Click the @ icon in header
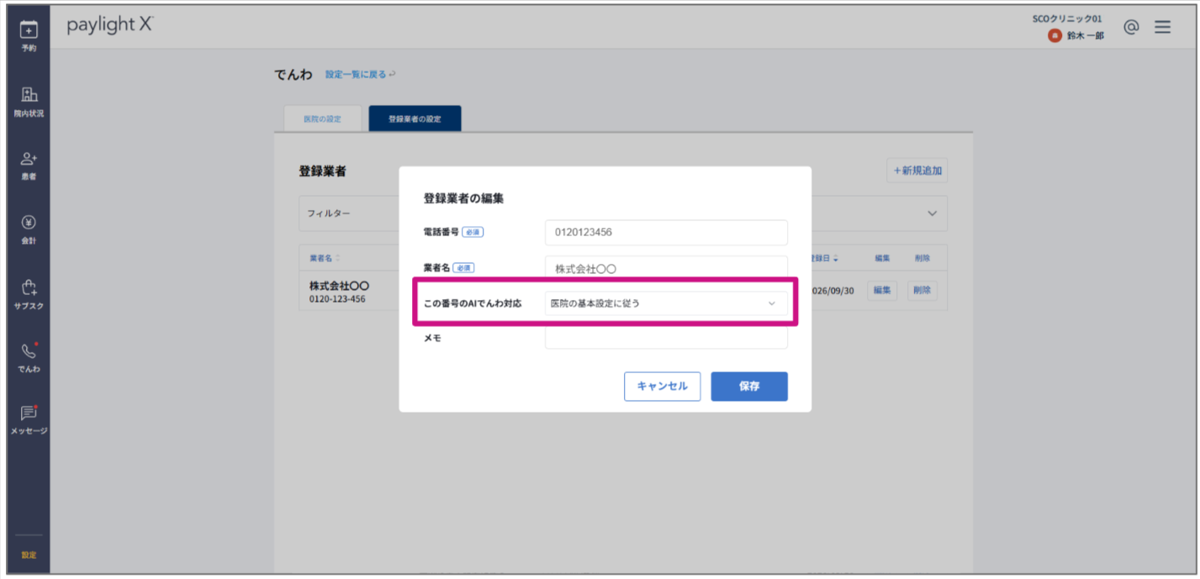 click(x=1131, y=27)
